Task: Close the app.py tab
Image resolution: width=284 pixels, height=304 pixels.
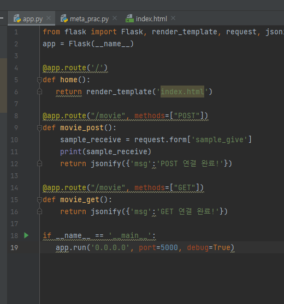Action: (49, 18)
